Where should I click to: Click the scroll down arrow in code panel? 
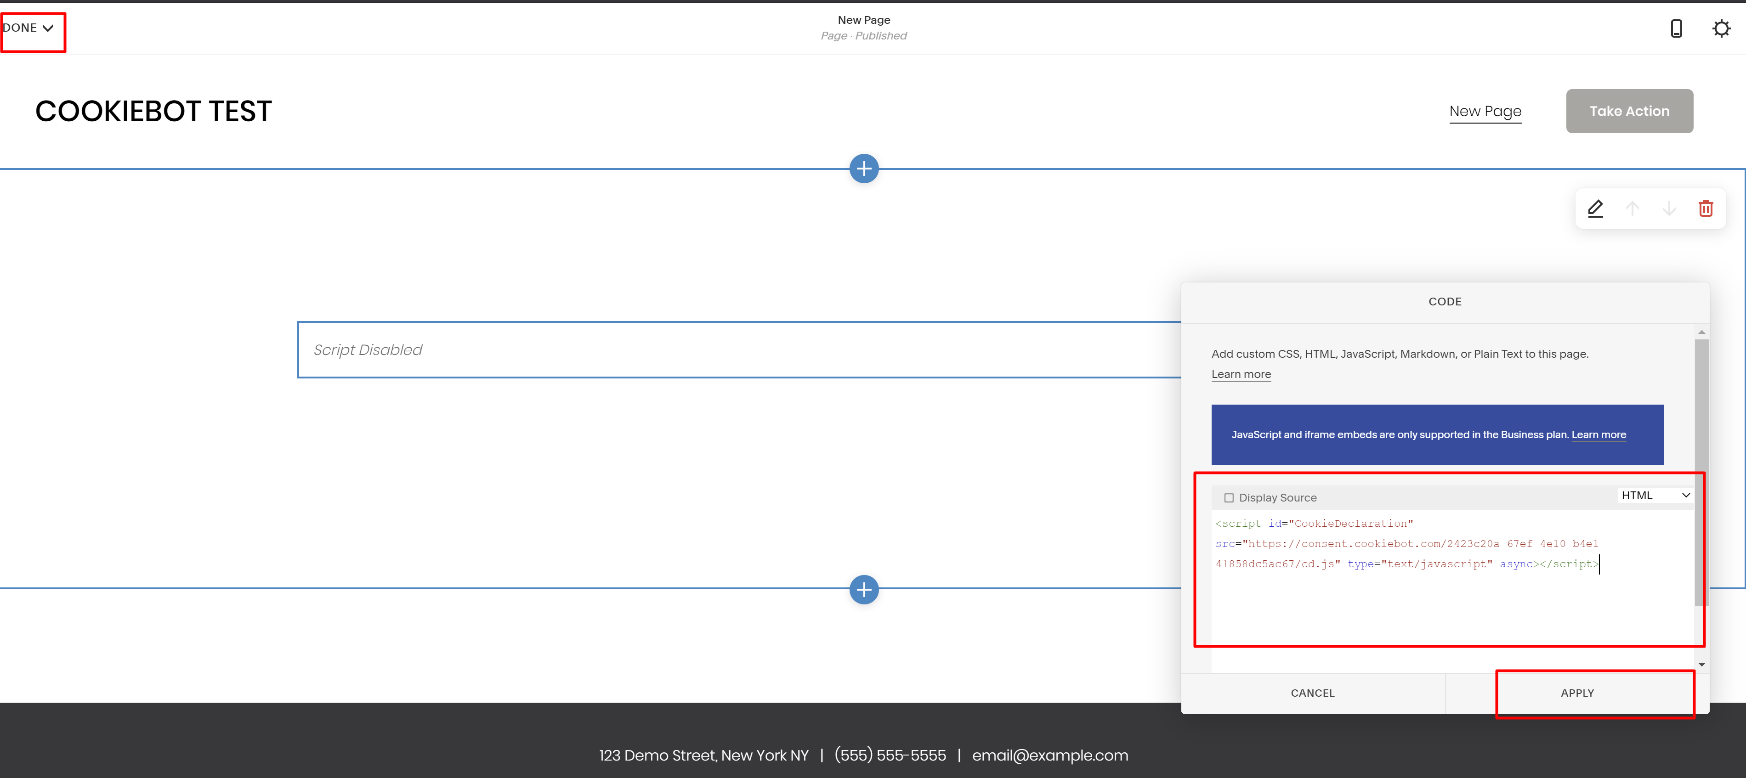coord(1701,664)
